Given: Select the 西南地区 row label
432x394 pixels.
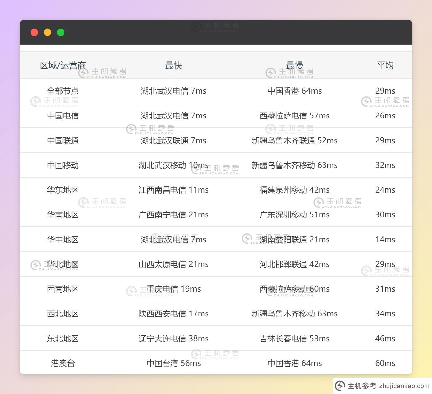Looking at the screenshot, I should 63,289.
